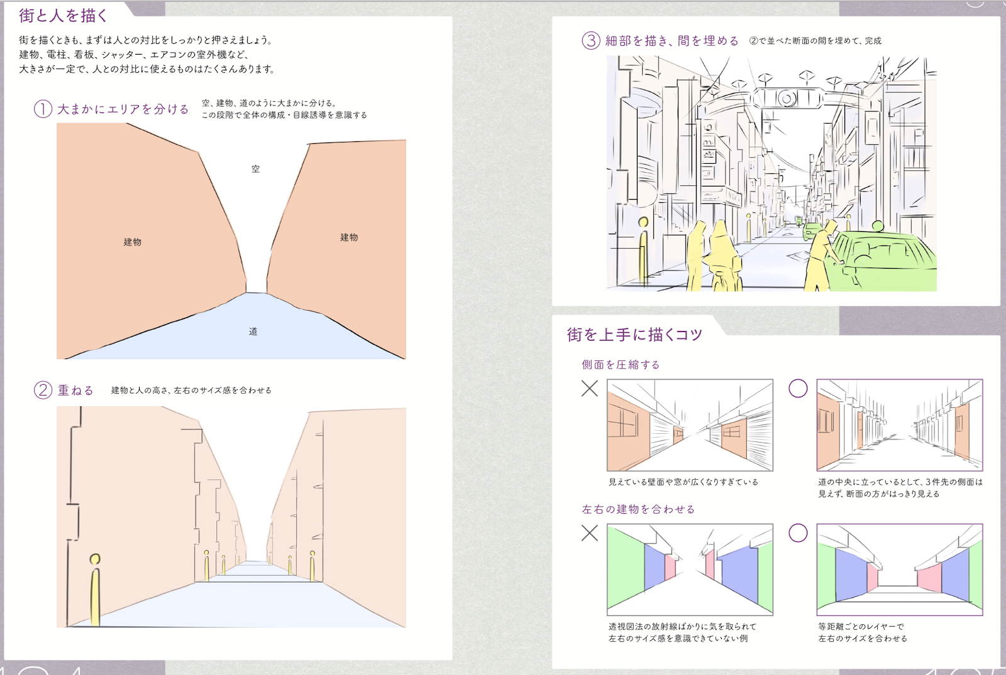Open the bad example thumbnail with wide orange walls
This screenshot has height=675, width=1006.
tap(690, 425)
